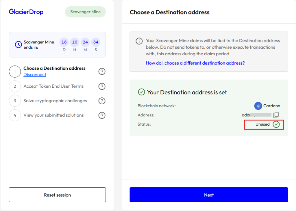The image size is (296, 211).
Task: Open step 3 Solve cryptographic challenges
Action: 55,101
